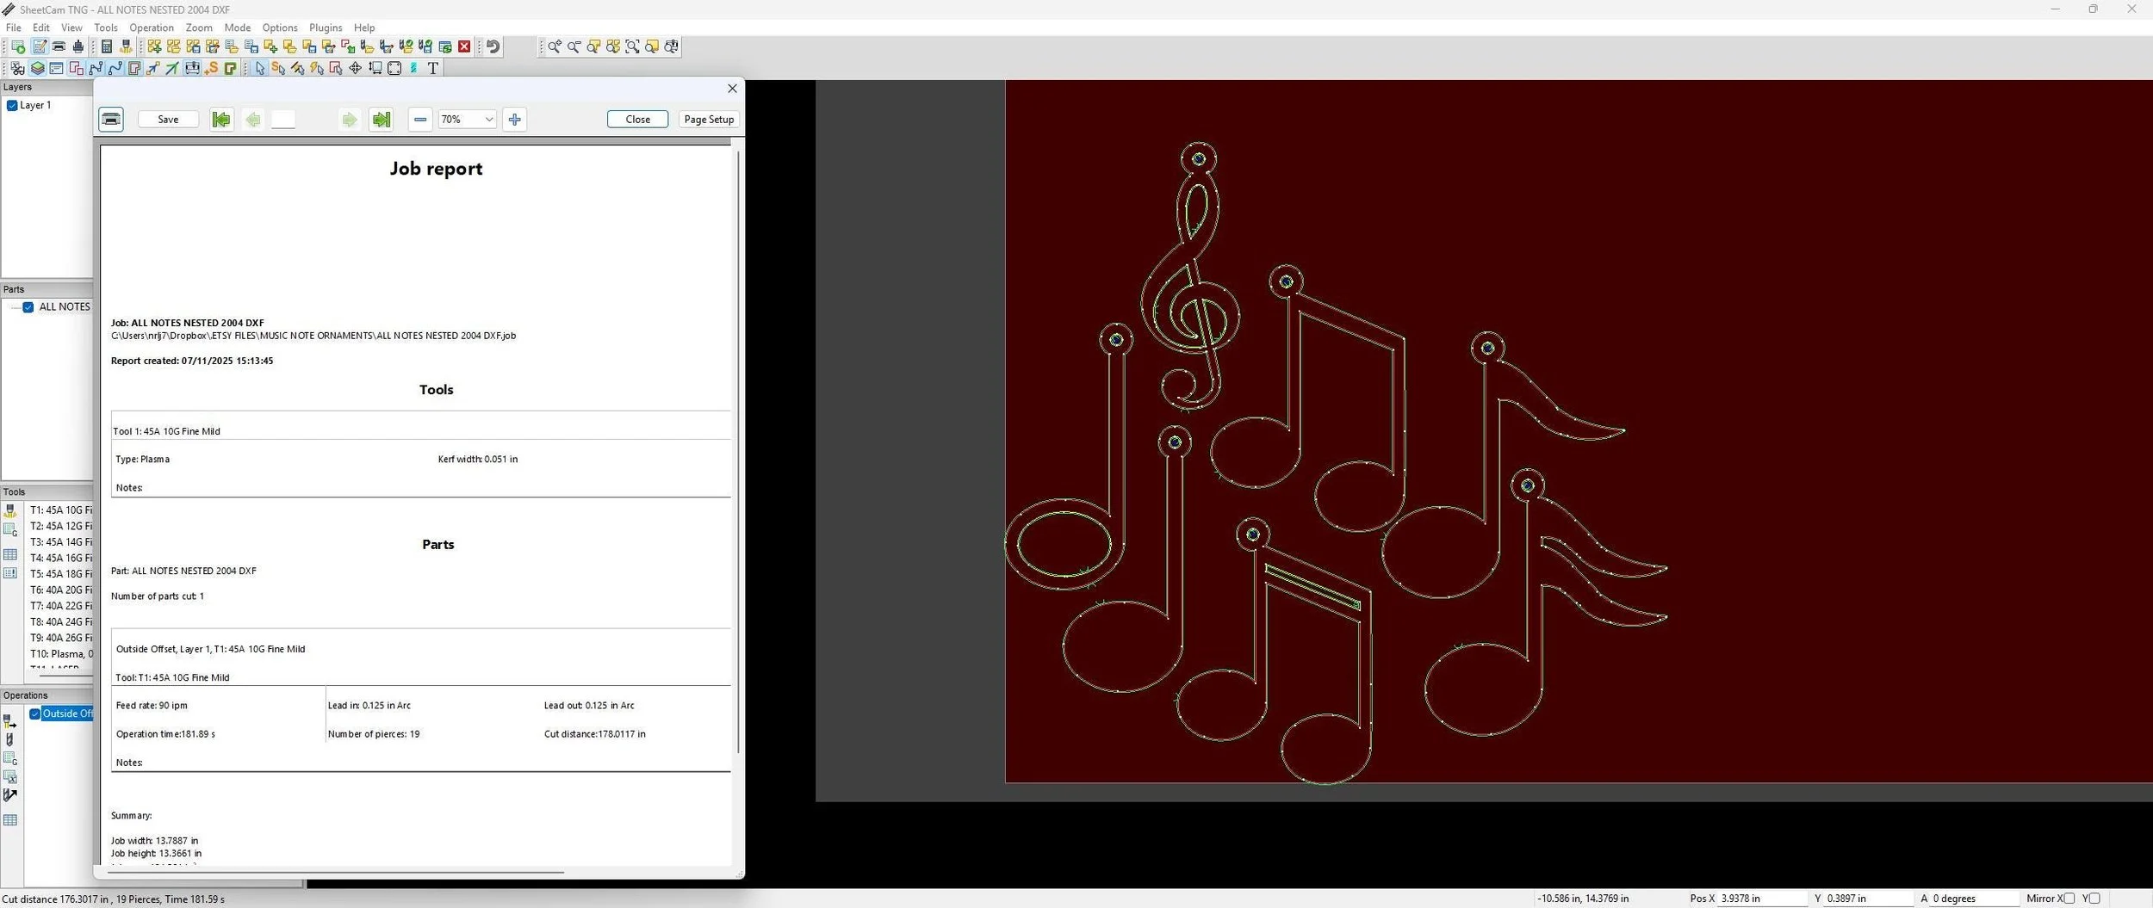The height and width of the screenshot is (908, 2153).
Task: Open the 70% zoom dropdown
Action: 467,120
